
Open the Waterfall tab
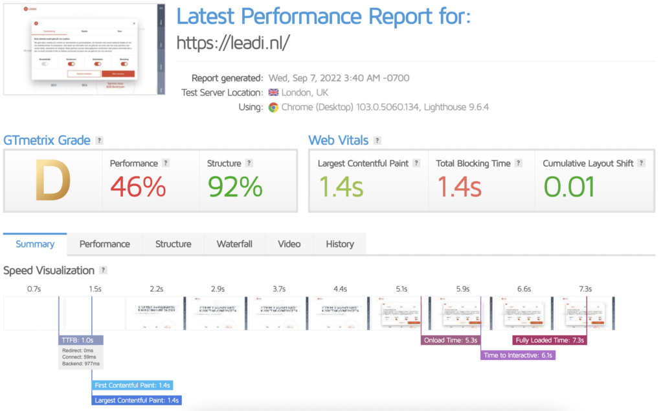point(234,244)
